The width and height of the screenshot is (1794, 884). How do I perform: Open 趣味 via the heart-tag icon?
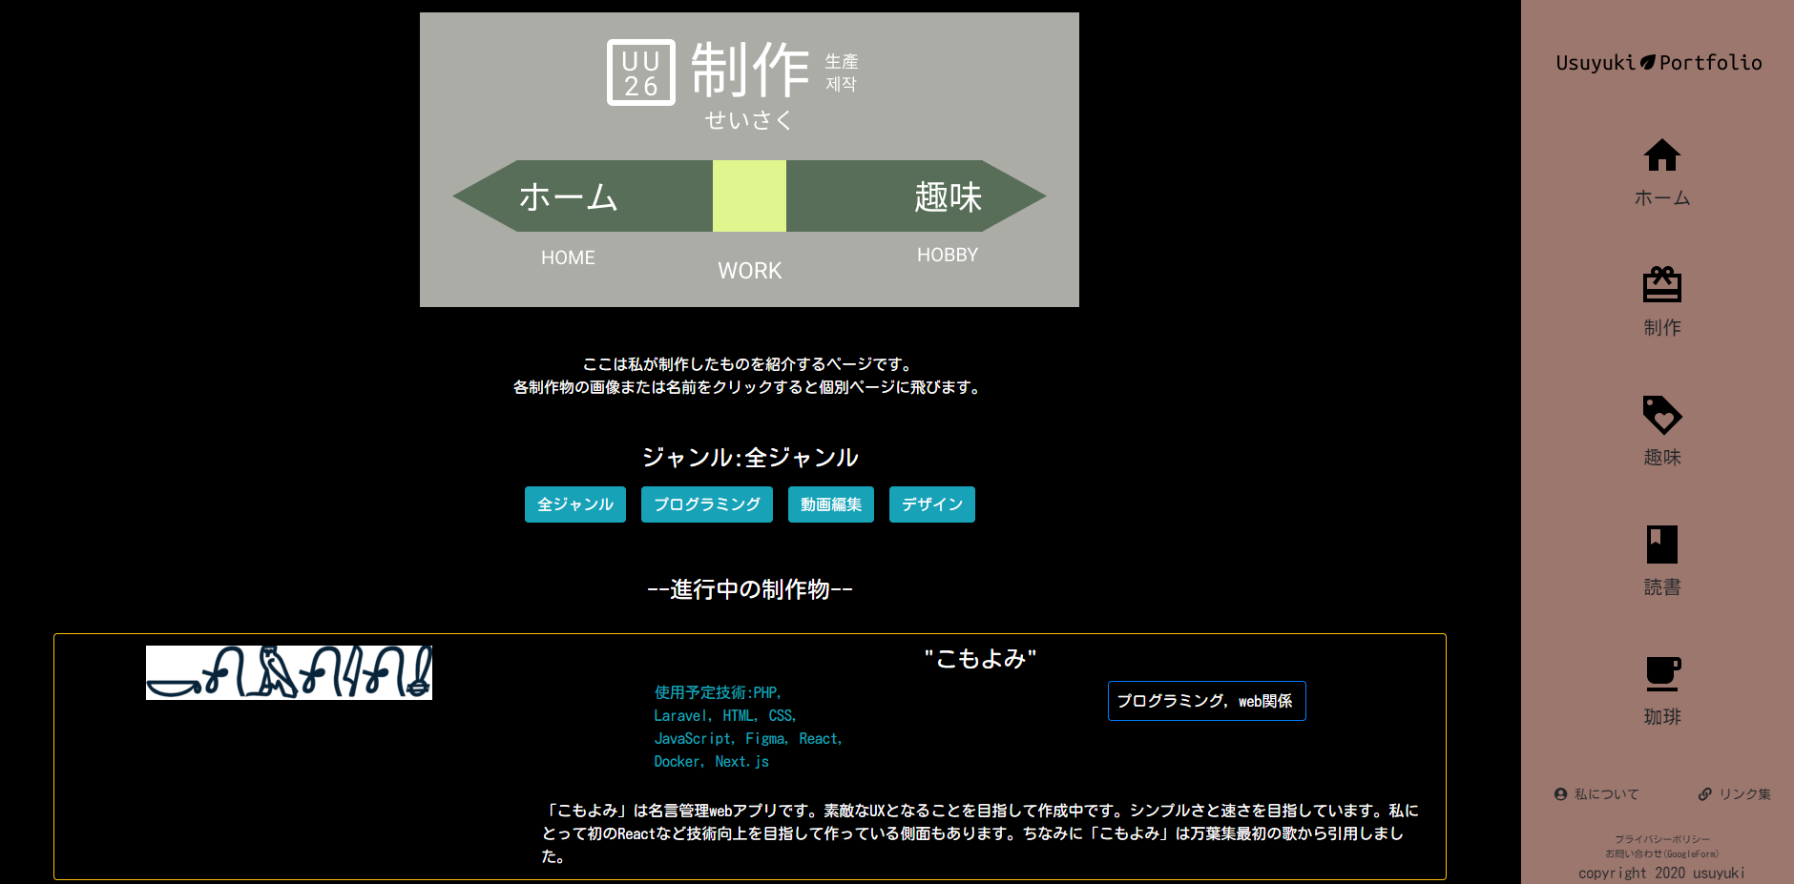[x=1661, y=416]
